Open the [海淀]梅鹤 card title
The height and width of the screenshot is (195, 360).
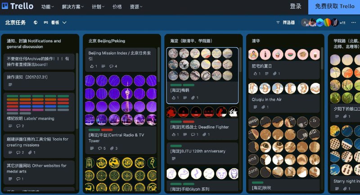click(180, 90)
